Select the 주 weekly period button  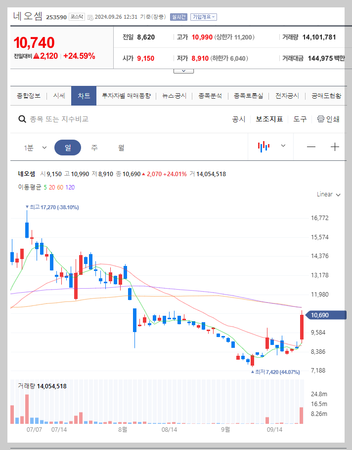(94, 147)
